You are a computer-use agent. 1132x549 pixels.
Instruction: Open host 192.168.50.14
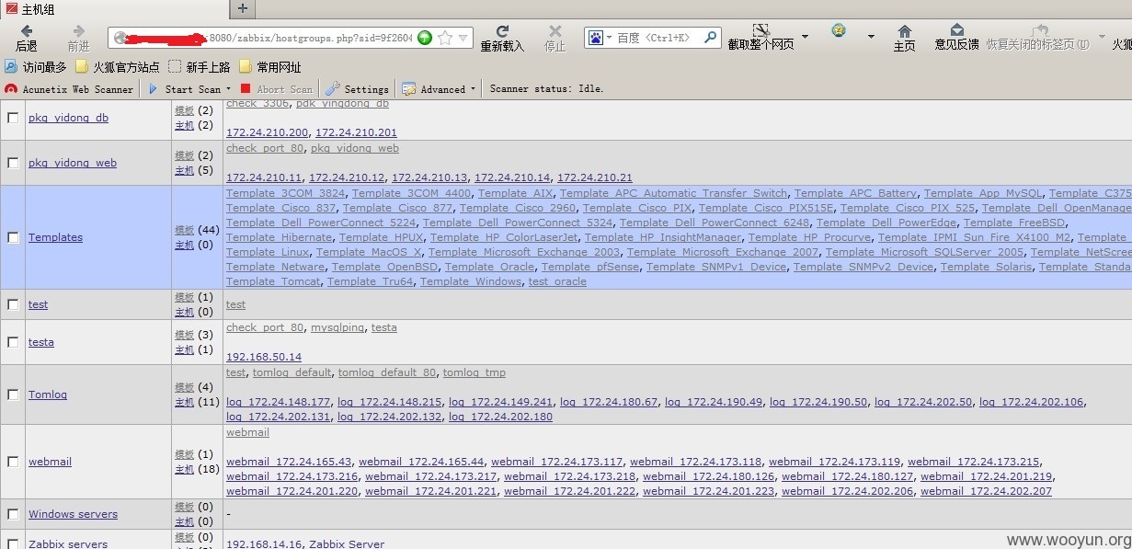click(x=264, y=357)
